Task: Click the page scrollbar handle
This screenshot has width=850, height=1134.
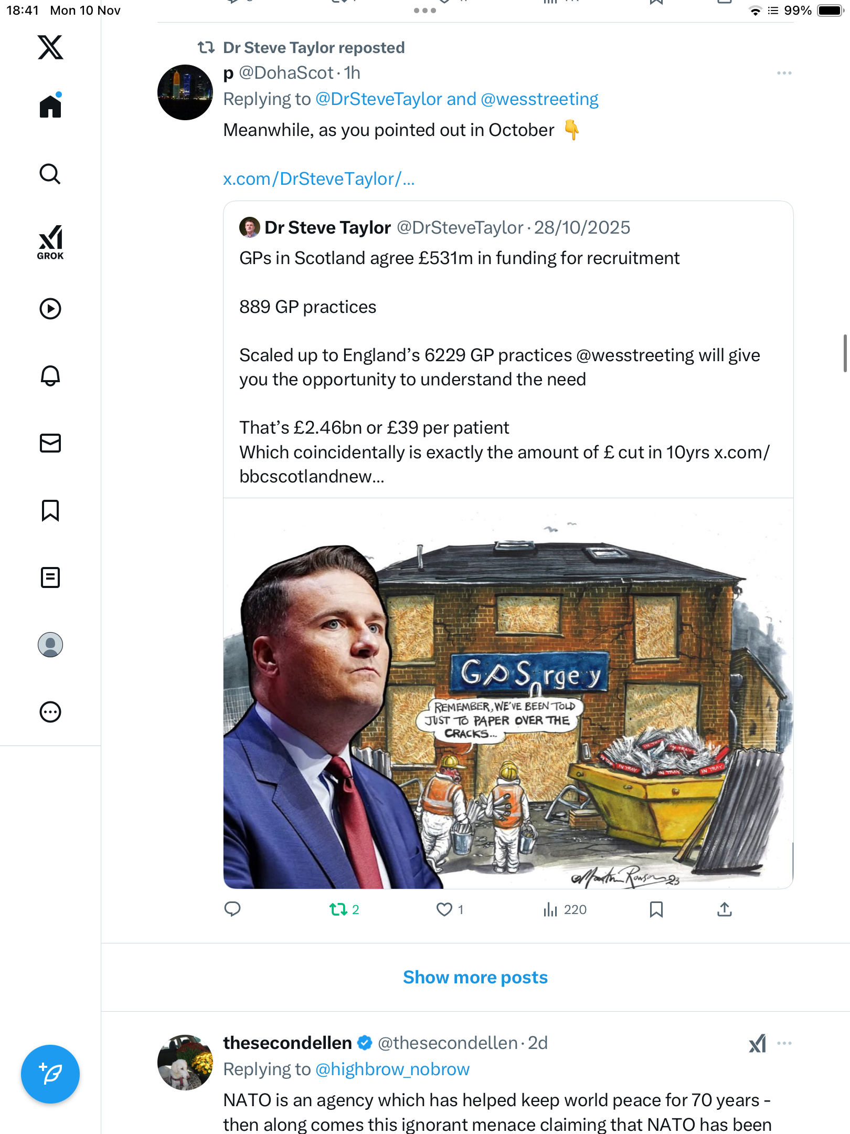Action: (845, 353)
